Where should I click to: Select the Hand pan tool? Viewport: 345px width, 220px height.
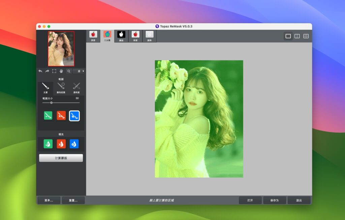pos(62,71)
